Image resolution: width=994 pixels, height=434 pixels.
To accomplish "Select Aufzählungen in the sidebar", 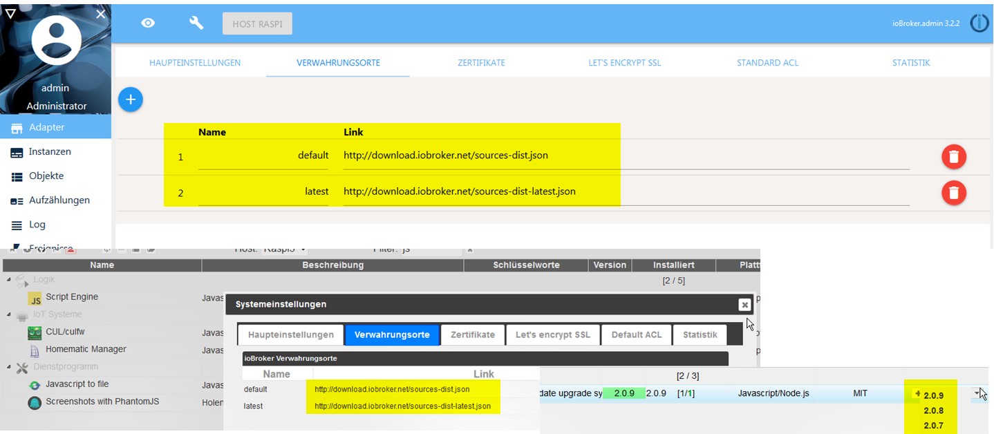I will (x=55, y=200).
